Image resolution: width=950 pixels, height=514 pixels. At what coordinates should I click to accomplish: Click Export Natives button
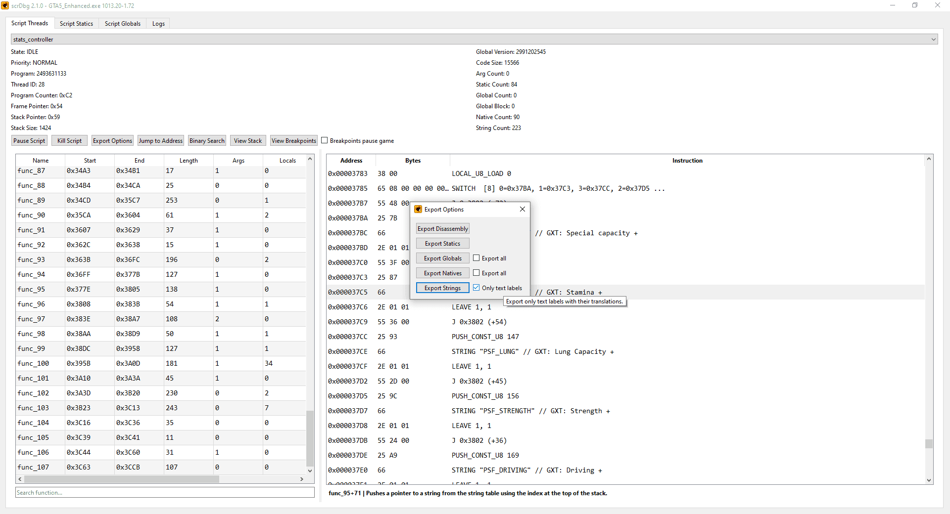442,273
